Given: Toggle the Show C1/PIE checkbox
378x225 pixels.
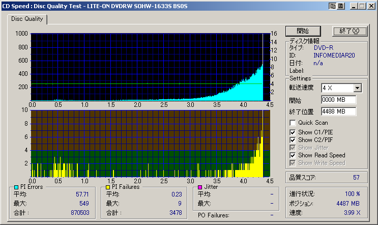Looking at the screenshot, I should pyautogui.click(x=293, y=132).
